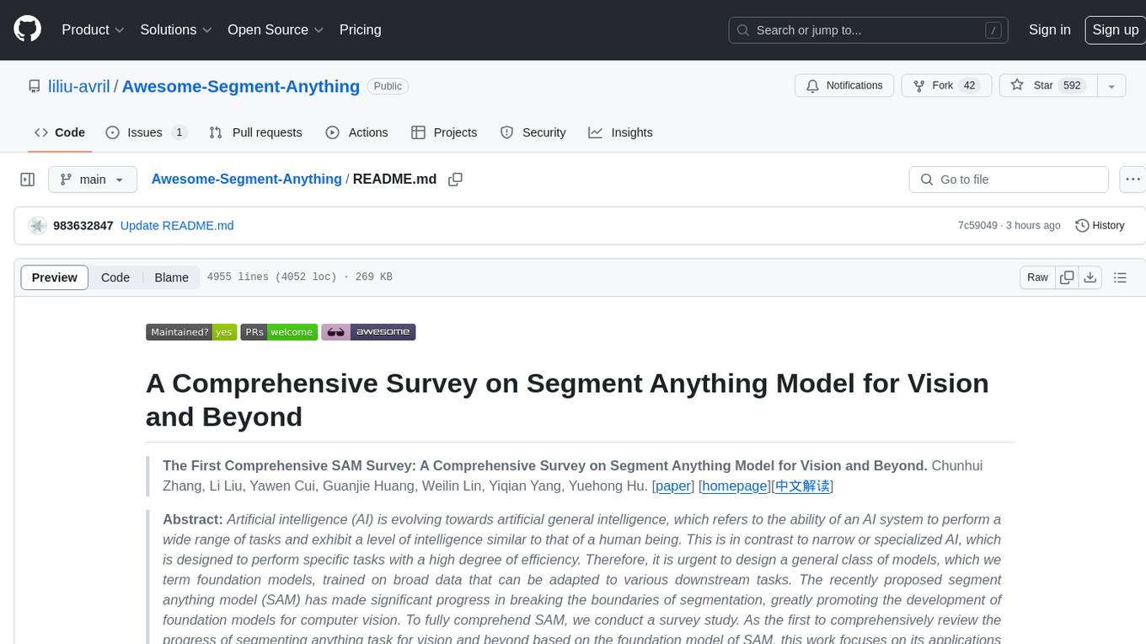Switch to Code view of README

(x=115, y=277)
